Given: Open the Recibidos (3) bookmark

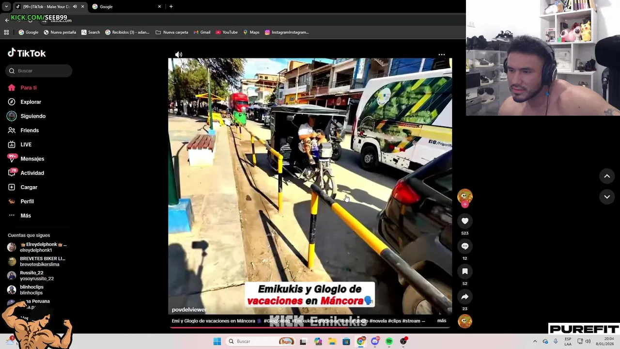Looking at the screenshot, I should [x=127, y=32].
